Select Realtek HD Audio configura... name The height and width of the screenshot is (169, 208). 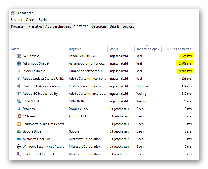44,86
